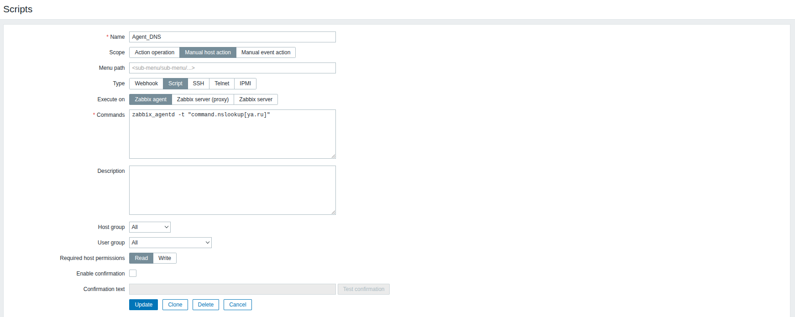Enable the confirmation checkbox
The image size is (795, 317).
tap(133, 273)
